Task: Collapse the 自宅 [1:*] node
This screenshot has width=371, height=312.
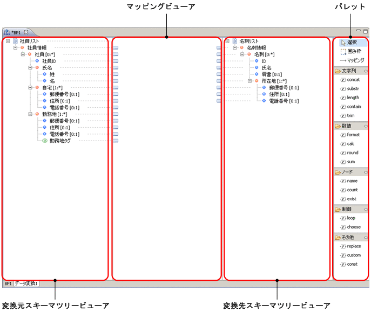Action: tap(30, 87)
